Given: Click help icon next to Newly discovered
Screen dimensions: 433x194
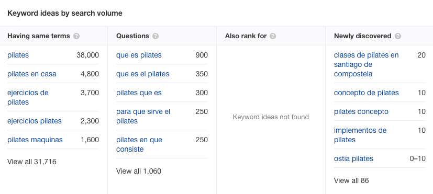Looking at the screenshot, I should (x=397, y=36).
